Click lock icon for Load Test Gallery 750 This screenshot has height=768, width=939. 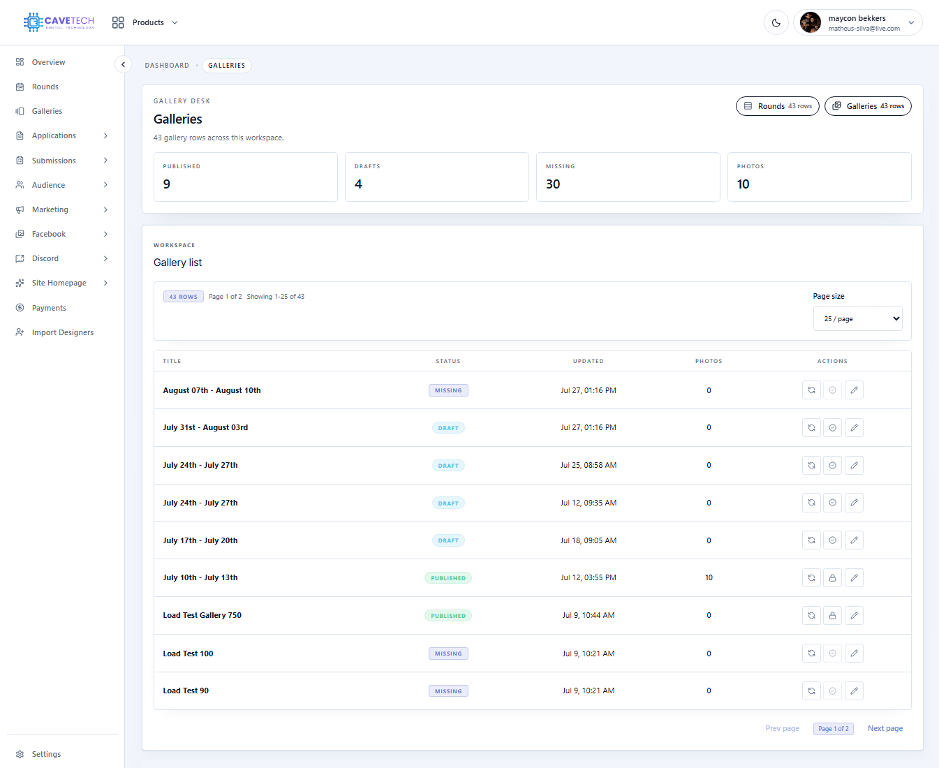[x=832, y=615]
